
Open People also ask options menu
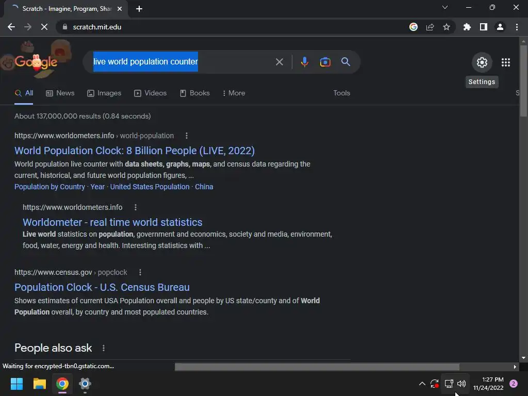click(103, 348)
